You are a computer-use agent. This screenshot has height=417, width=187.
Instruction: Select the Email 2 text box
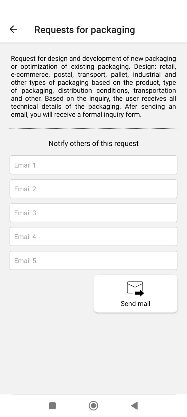(x=94, y=189)
